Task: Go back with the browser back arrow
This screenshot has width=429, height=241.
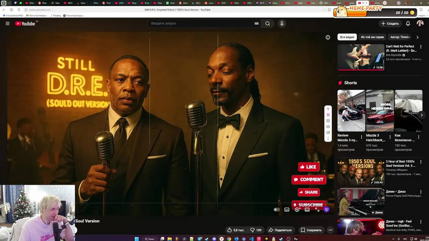Action: 4,10
